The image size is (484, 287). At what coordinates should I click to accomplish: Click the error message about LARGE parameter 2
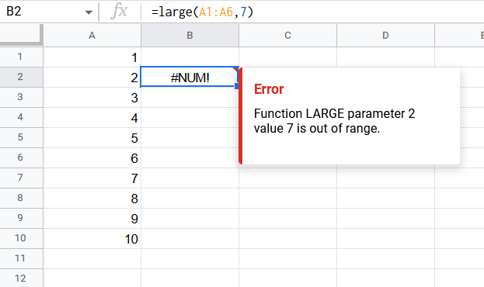click(334, 121)
